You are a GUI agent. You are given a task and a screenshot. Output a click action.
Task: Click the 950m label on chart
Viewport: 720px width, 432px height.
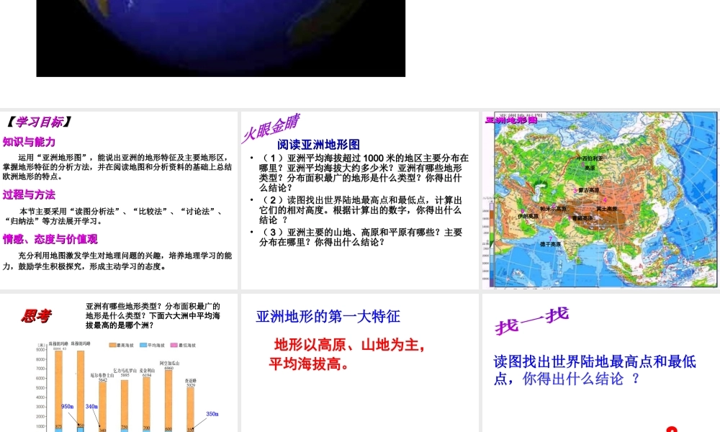67,407
